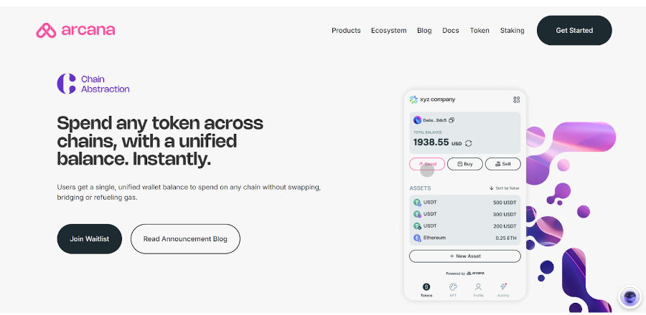Open the Products menu
This screenshot has width=646, height=315.
[346, 30]
